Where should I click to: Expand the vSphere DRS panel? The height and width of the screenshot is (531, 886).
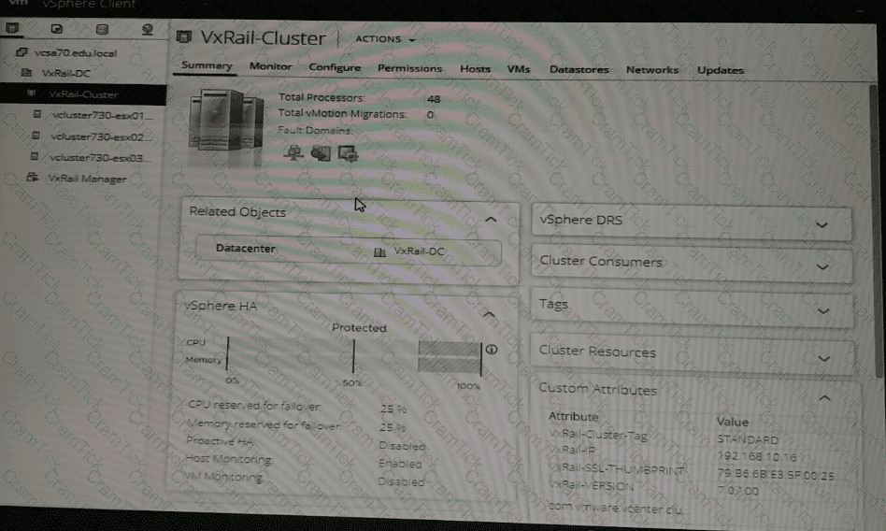[x=822, y=225]
